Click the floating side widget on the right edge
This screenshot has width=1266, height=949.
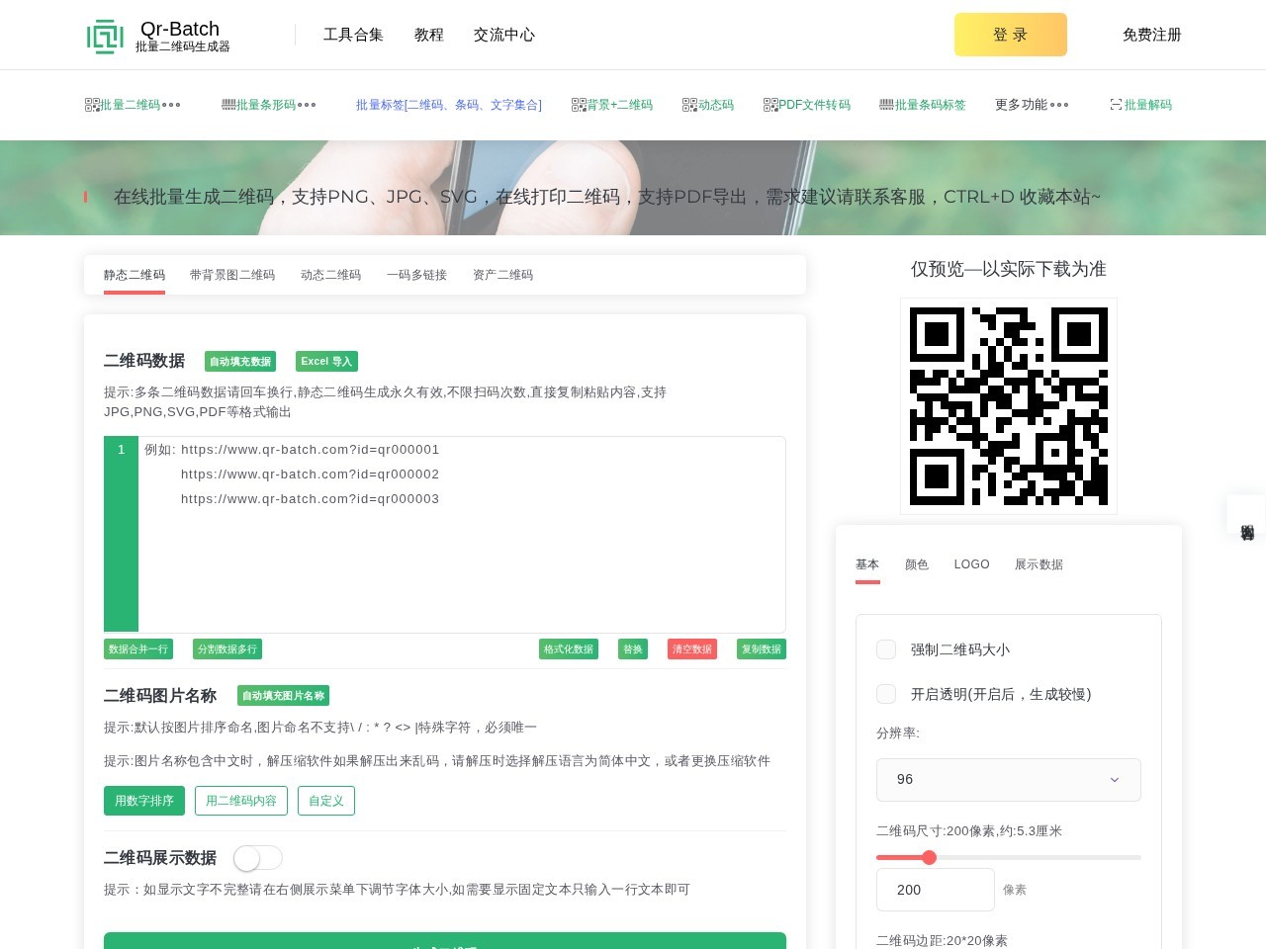coord(1246,515)
